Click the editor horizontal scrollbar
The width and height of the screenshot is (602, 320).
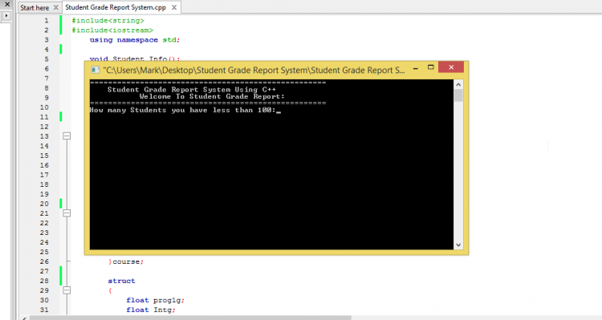tap(191, 318)
